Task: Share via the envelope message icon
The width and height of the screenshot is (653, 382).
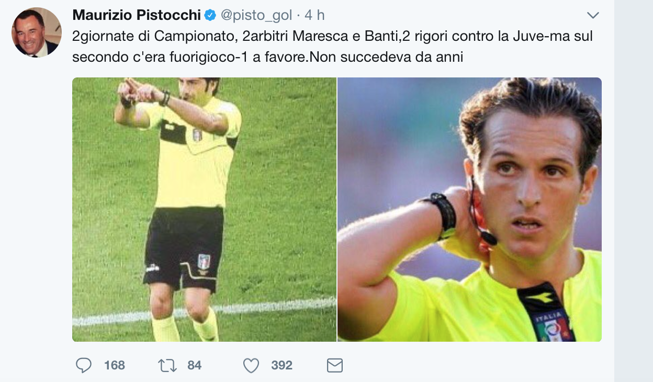Action: [334, 365]
